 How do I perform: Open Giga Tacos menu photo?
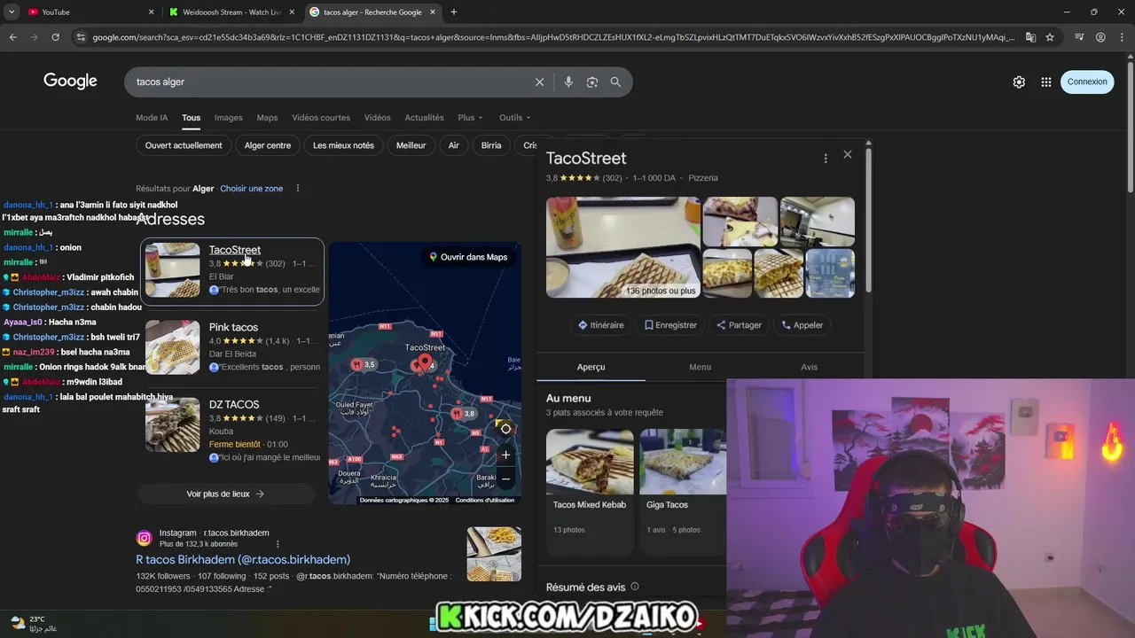pyautogui.click(x=683, y=462)
